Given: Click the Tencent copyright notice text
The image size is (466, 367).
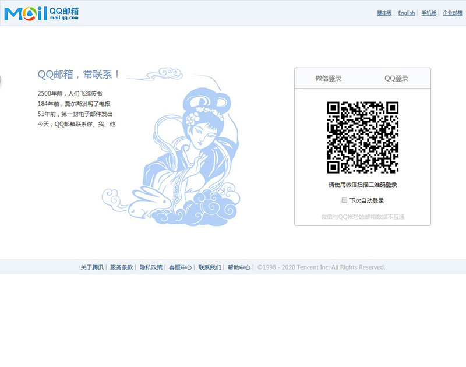Looking at the screenshot, I should 321,267.
